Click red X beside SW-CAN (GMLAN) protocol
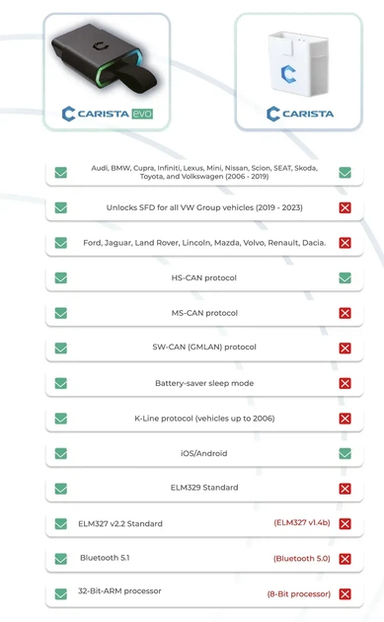This screenshot has height=622, width=384. 345,348
